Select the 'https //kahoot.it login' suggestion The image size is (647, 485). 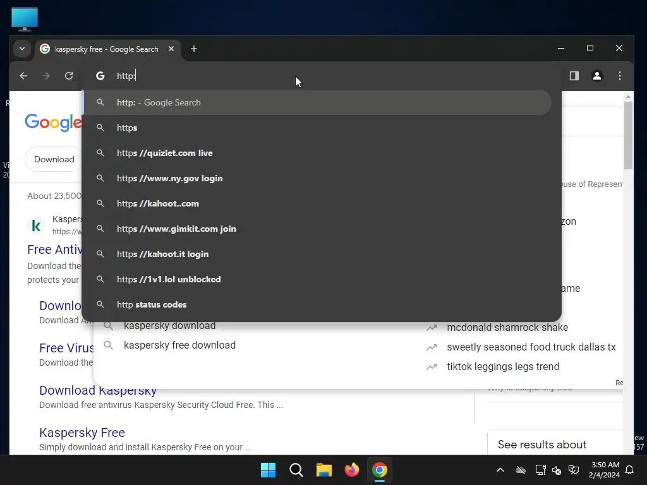pyautogui.click(x=317, y=254)
